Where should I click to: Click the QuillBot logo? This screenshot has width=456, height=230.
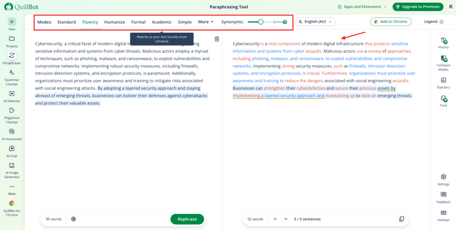21,7
